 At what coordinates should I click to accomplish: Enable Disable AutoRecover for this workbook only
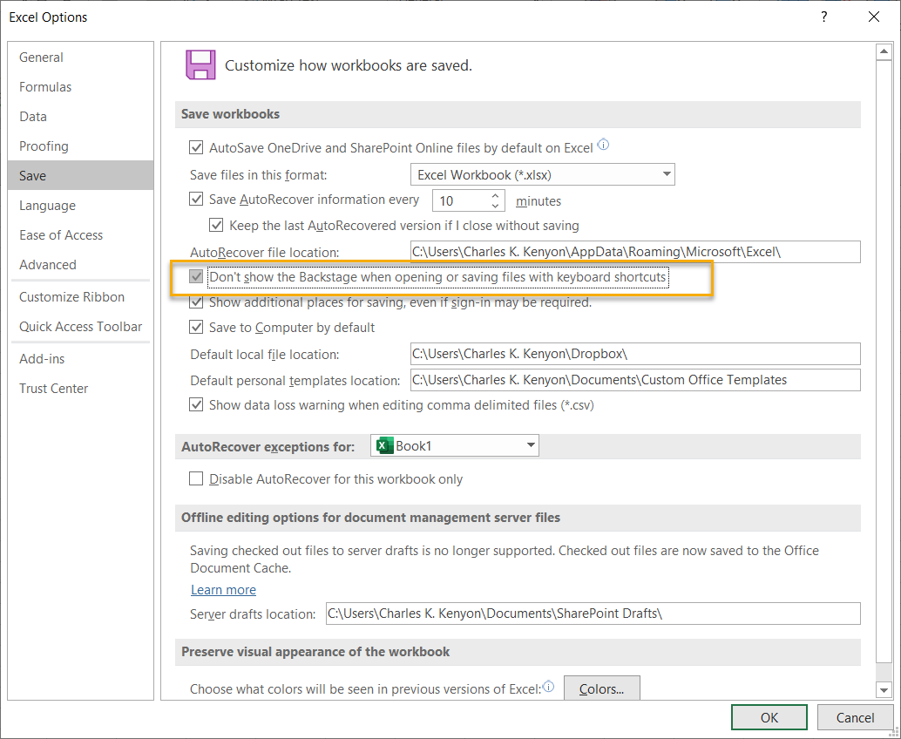196,478
